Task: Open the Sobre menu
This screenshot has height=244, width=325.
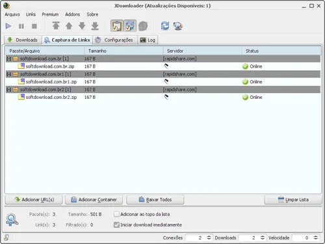Action: (92, 14)
